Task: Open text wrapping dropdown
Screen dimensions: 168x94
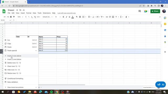Action: (x=98, y=17)
